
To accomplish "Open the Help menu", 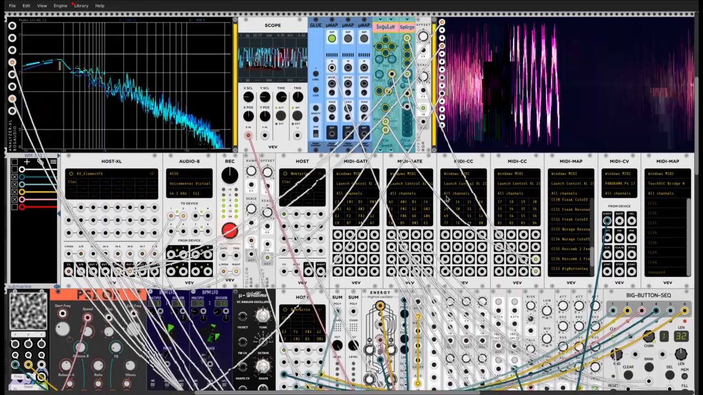I will coord(99,5).
